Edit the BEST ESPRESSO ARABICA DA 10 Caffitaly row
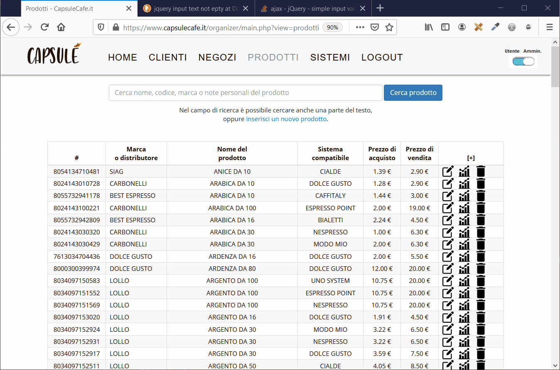The image size is (560, 370). (448, 195)
